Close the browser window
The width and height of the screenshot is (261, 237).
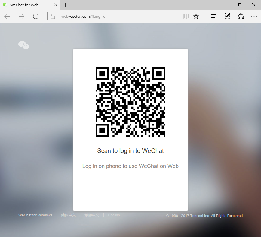coord(254,5)
